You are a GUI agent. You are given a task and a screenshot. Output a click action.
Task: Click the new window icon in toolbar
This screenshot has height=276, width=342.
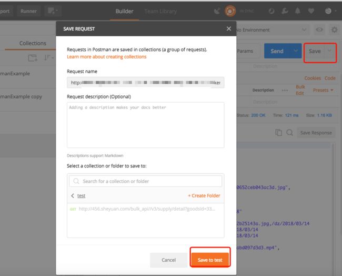click(x=53, y=11)
